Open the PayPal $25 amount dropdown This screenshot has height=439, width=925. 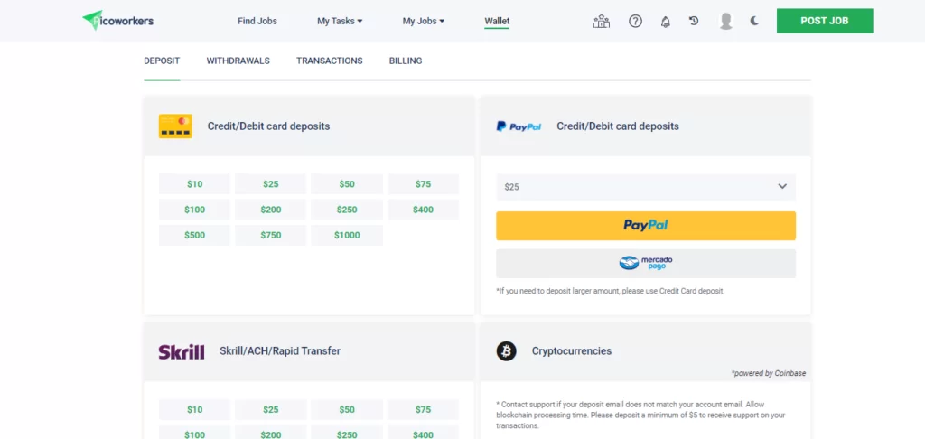pos(646,187)
